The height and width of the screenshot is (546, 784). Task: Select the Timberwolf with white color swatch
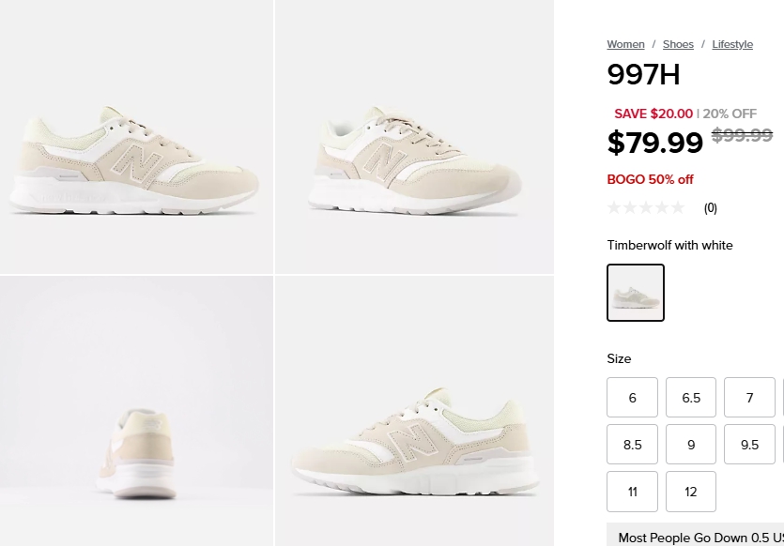(636, 293)
